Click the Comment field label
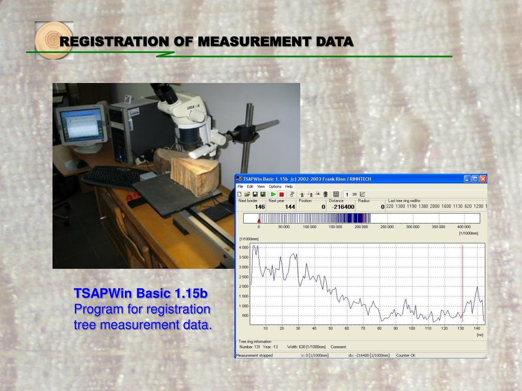The height and width of the screenshot is (391, 522). tap(338, 347)
